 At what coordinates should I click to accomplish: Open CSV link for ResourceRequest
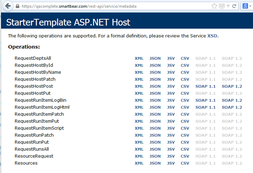point(185,156)
